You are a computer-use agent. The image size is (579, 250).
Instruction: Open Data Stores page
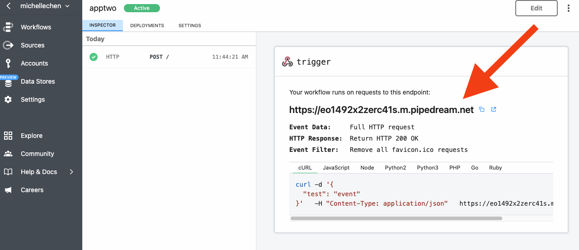tap(38, 81)
